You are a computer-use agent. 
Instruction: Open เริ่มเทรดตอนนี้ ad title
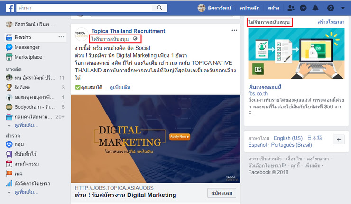[265, 87]
